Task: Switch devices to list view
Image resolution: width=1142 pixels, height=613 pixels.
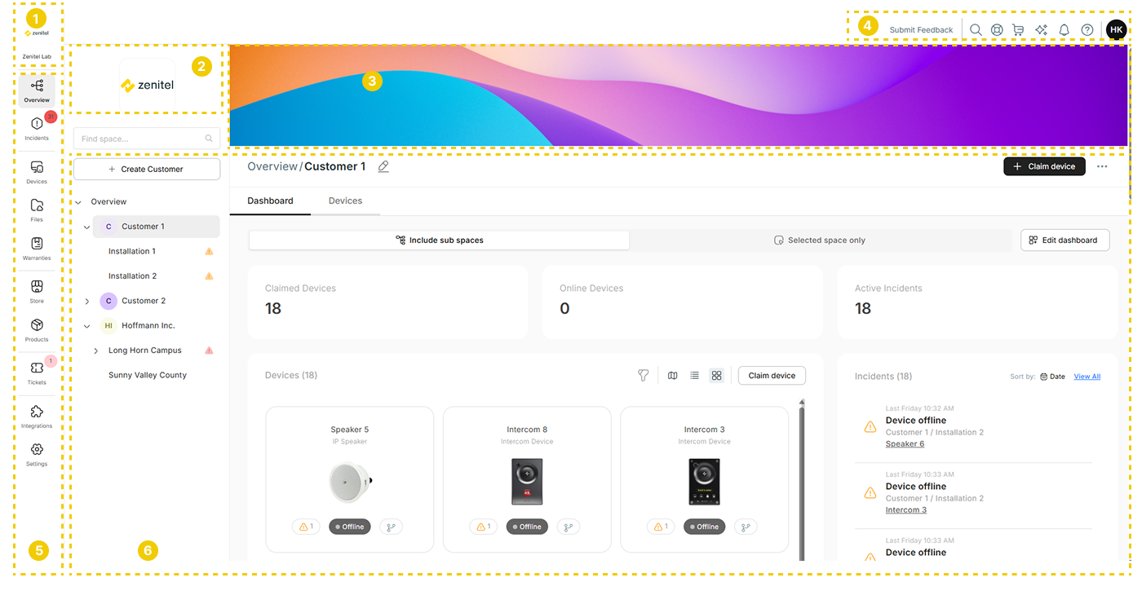Action: (x=694, y=376)
